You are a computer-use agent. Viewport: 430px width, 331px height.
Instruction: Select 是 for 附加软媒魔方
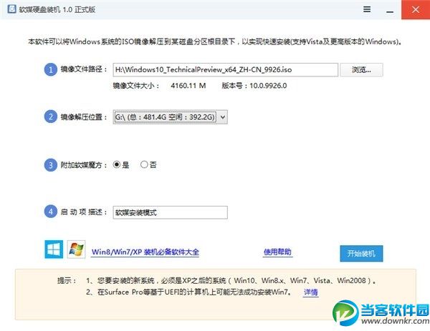point(117,164)
